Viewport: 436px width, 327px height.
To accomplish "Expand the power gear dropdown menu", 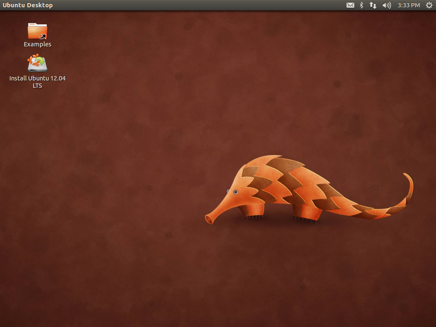I will coord(429,5).
